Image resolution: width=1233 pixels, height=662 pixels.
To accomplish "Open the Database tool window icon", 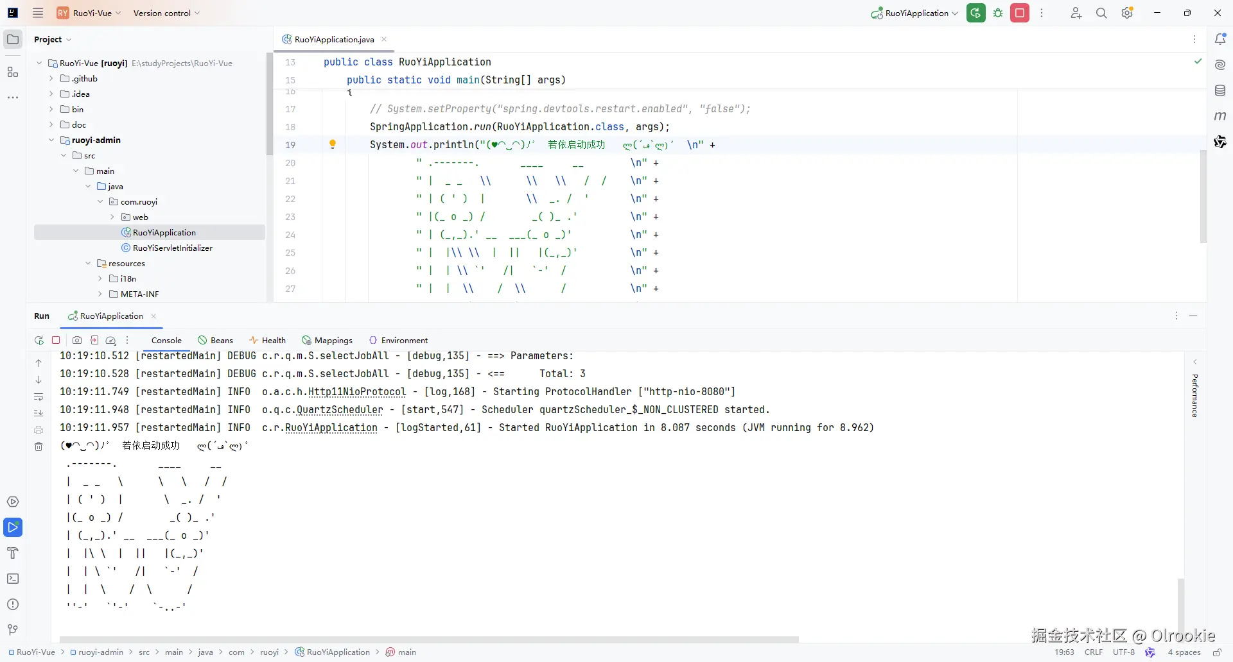I will click(x=1220, y=90).
